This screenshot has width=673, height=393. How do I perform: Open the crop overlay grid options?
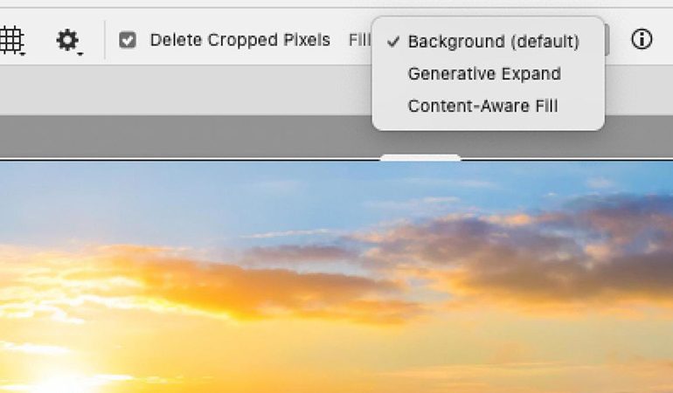coord(11,40)
